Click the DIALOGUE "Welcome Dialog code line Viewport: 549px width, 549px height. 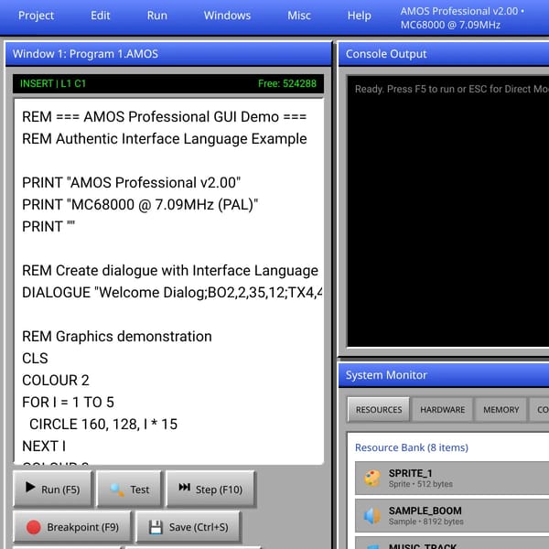[172, 293]
